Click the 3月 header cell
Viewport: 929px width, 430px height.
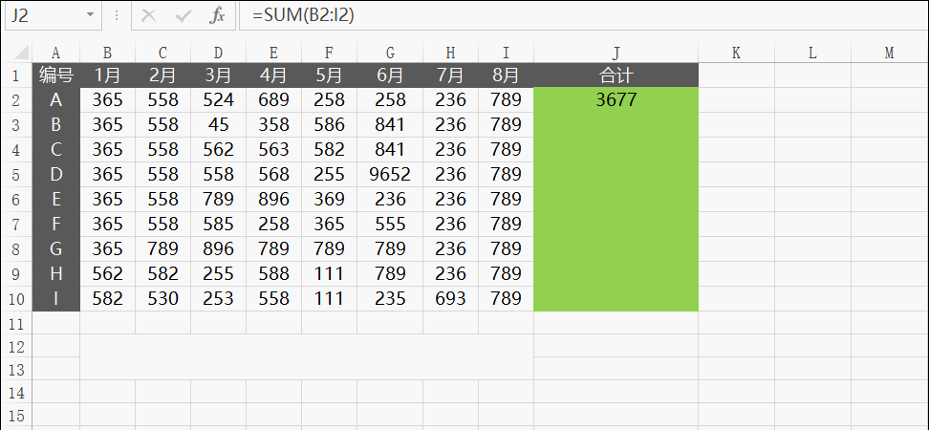[x=218, y=75]
